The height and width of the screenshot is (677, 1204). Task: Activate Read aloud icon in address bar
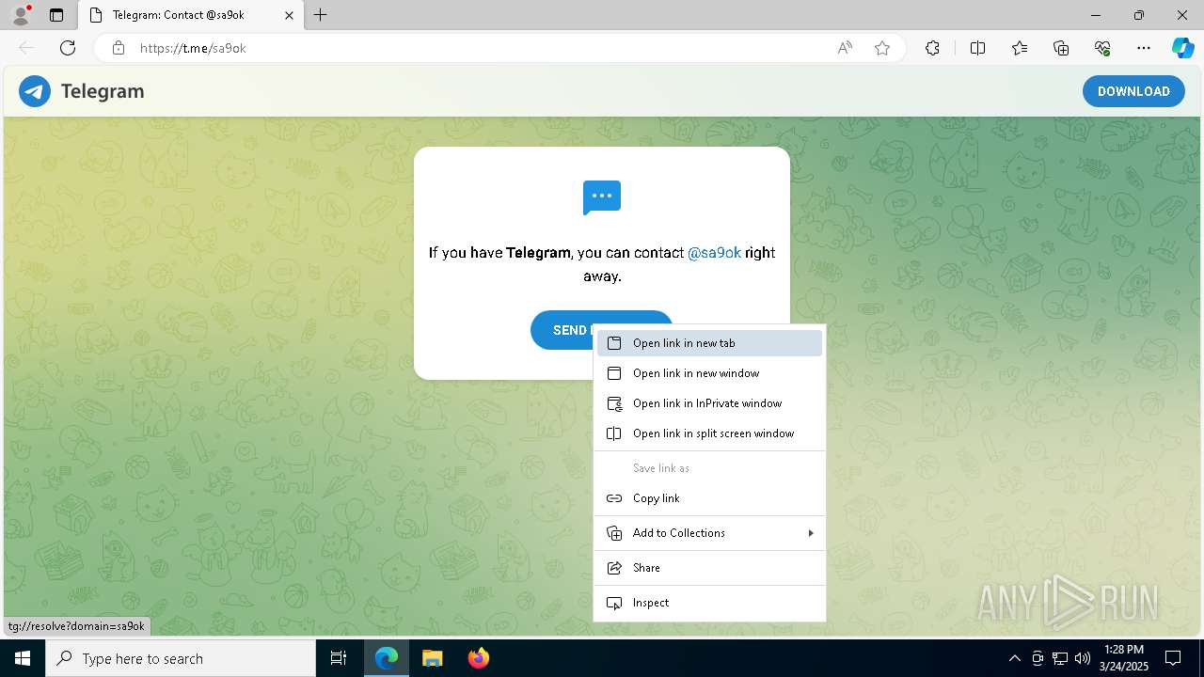[845, 48]
